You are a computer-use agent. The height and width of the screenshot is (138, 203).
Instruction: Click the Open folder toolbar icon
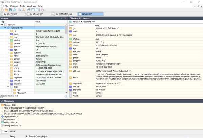(x=6, y=10)
